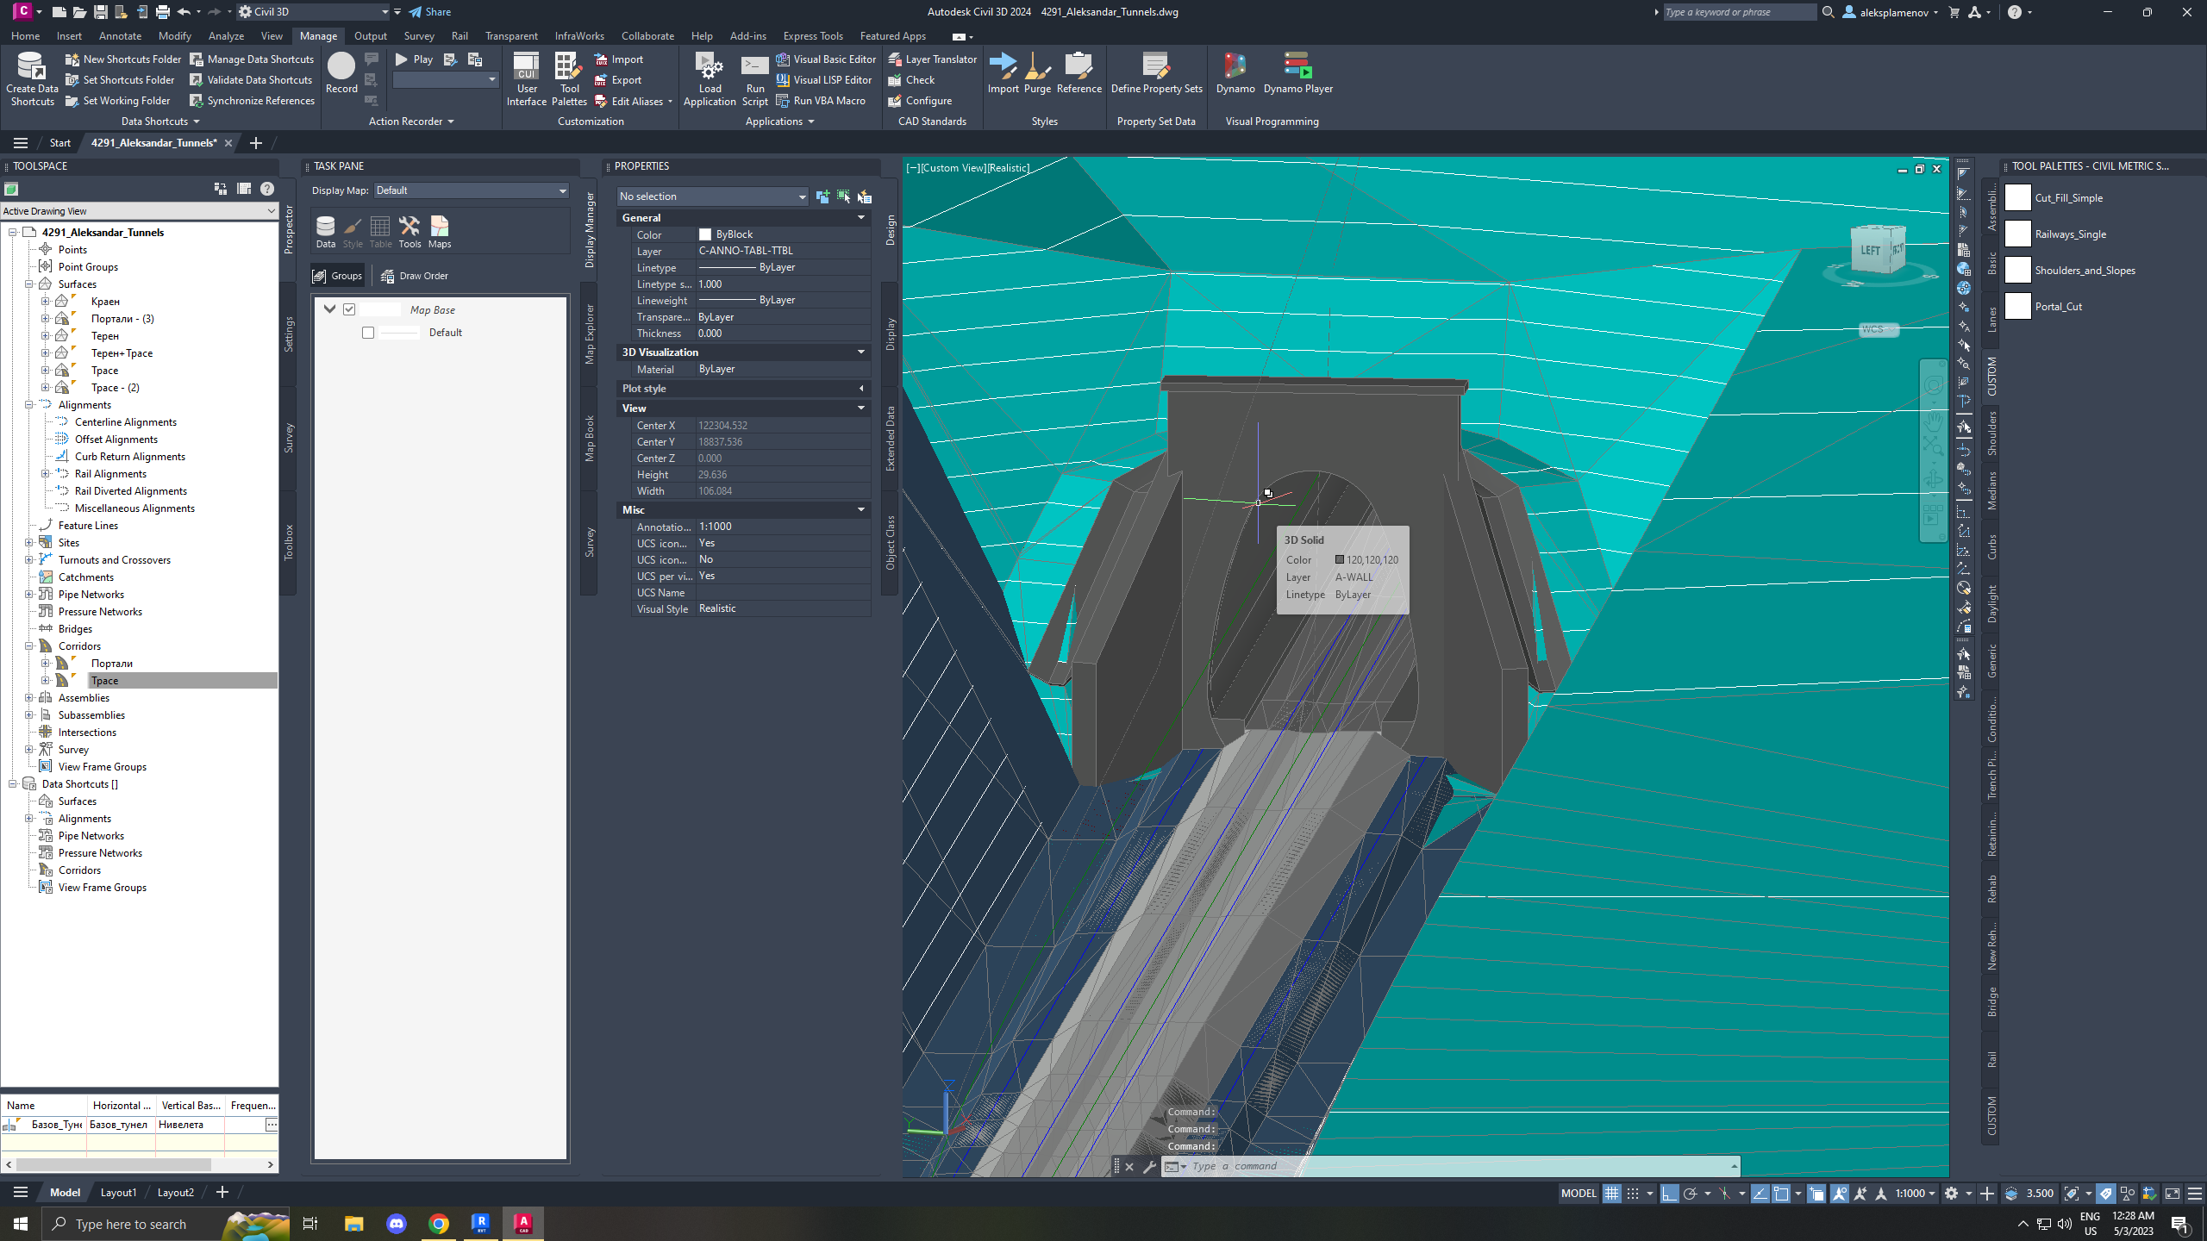Switch to the Layout1 tab
Image resolution: width=2207 pixels, height=1241 pixels.
pos(118,1193)
